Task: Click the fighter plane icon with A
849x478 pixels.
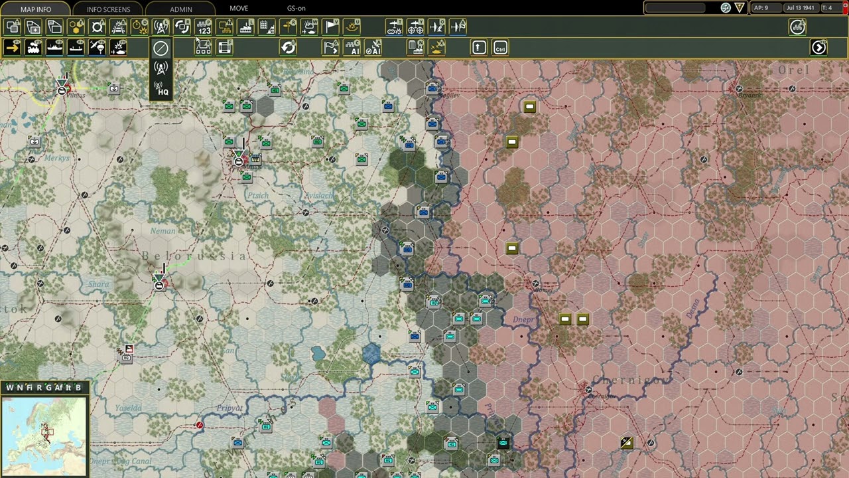Action: pyautogui.click(x=458, y=27)
